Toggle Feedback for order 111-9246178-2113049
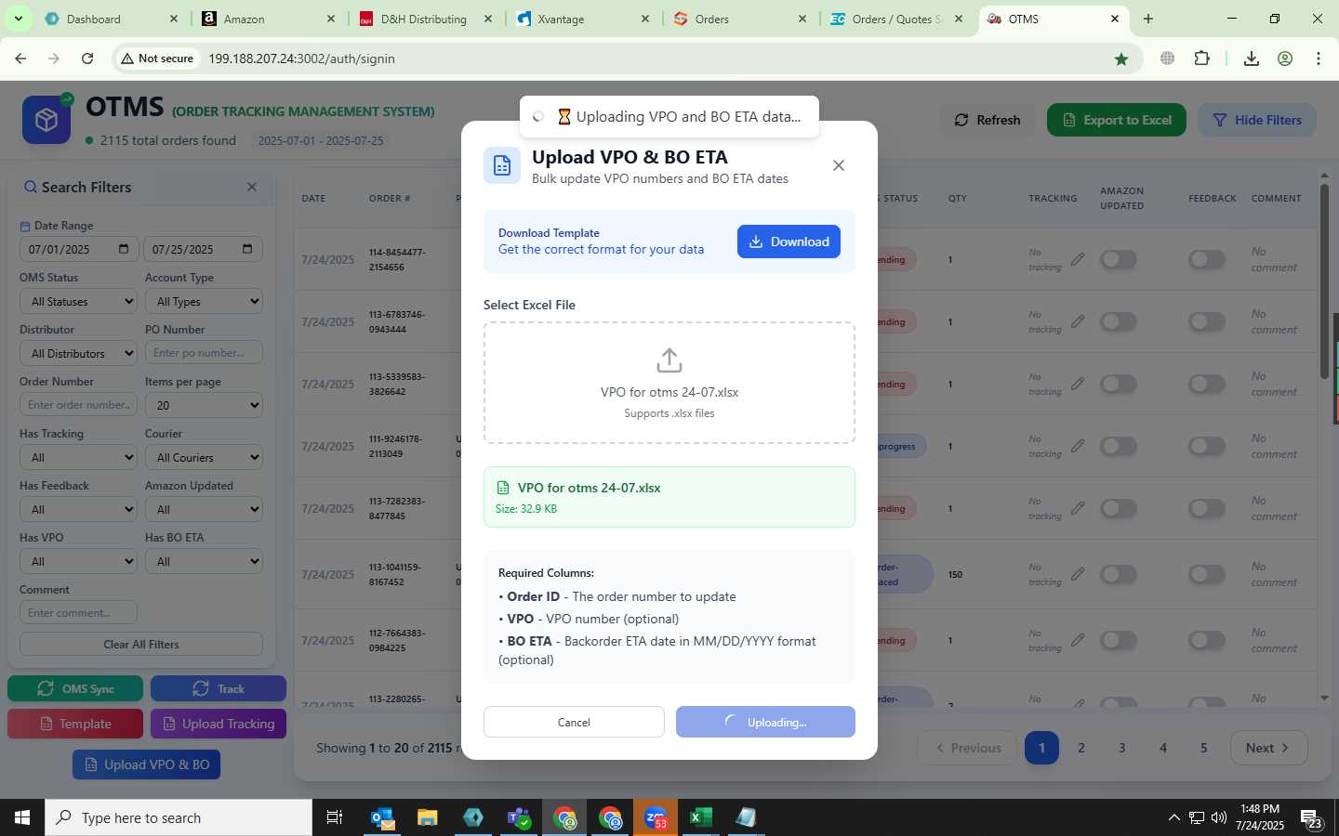 [1207, 446]
